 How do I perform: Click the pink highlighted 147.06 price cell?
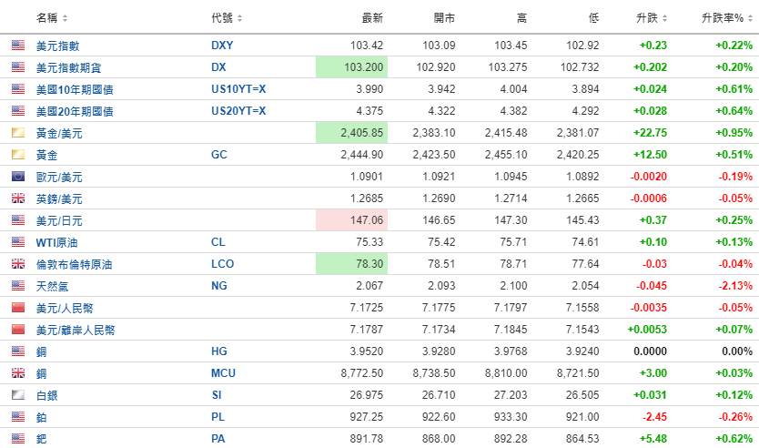click(351, 220)
